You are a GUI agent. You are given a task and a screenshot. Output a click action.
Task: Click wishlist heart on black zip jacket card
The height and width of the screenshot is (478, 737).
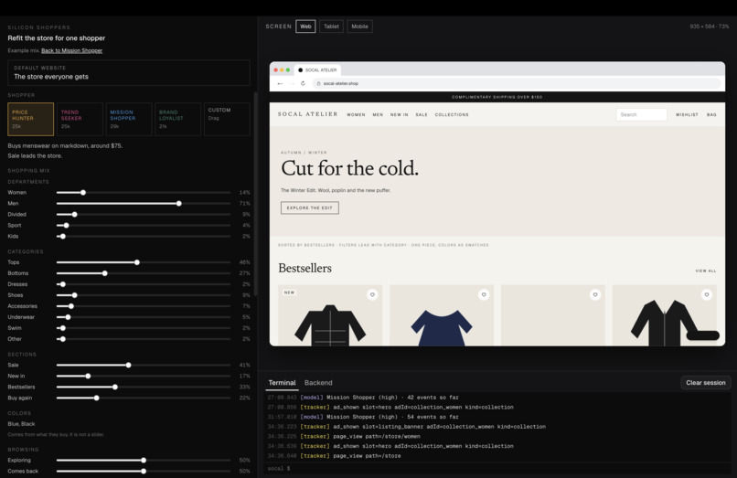coord(707,294)
